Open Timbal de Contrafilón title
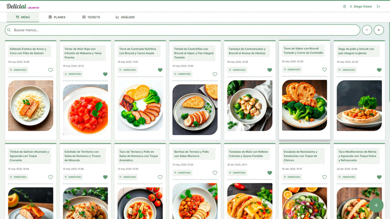The height and width of the screenshot is (219, 390). [194, 53]
